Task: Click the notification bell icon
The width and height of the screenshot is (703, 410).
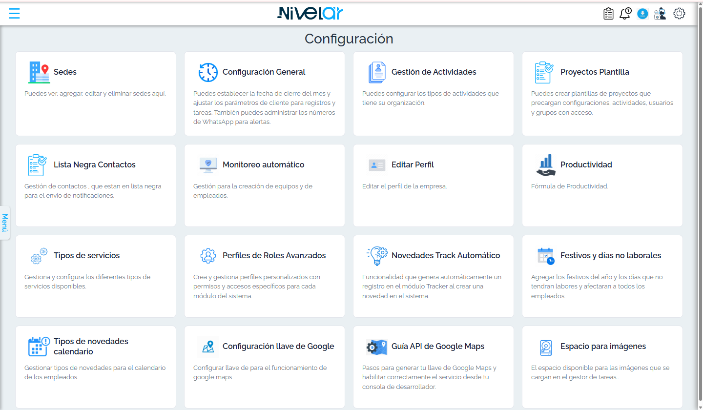Action: coord(625,14)
